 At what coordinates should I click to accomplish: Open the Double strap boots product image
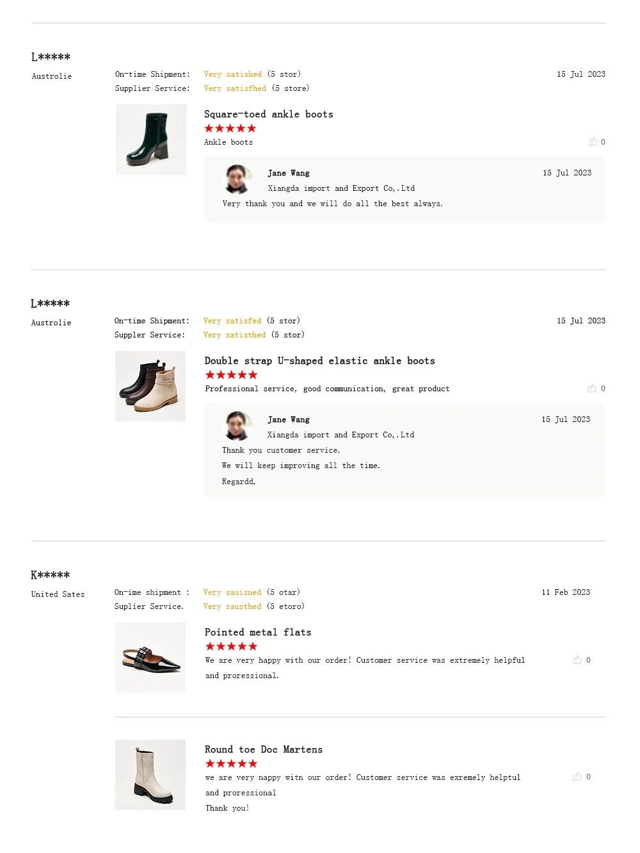pyautogui.click(x=150, y=386)
